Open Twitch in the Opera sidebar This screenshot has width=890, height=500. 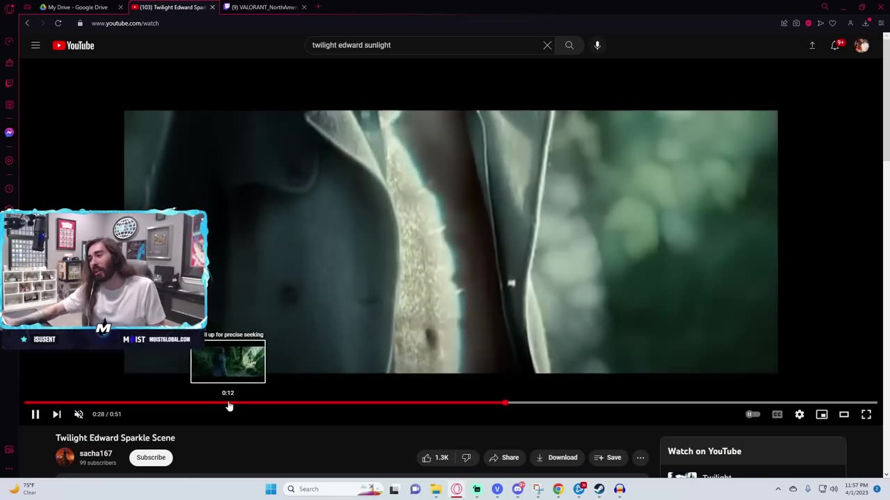(x=9, y=83)
